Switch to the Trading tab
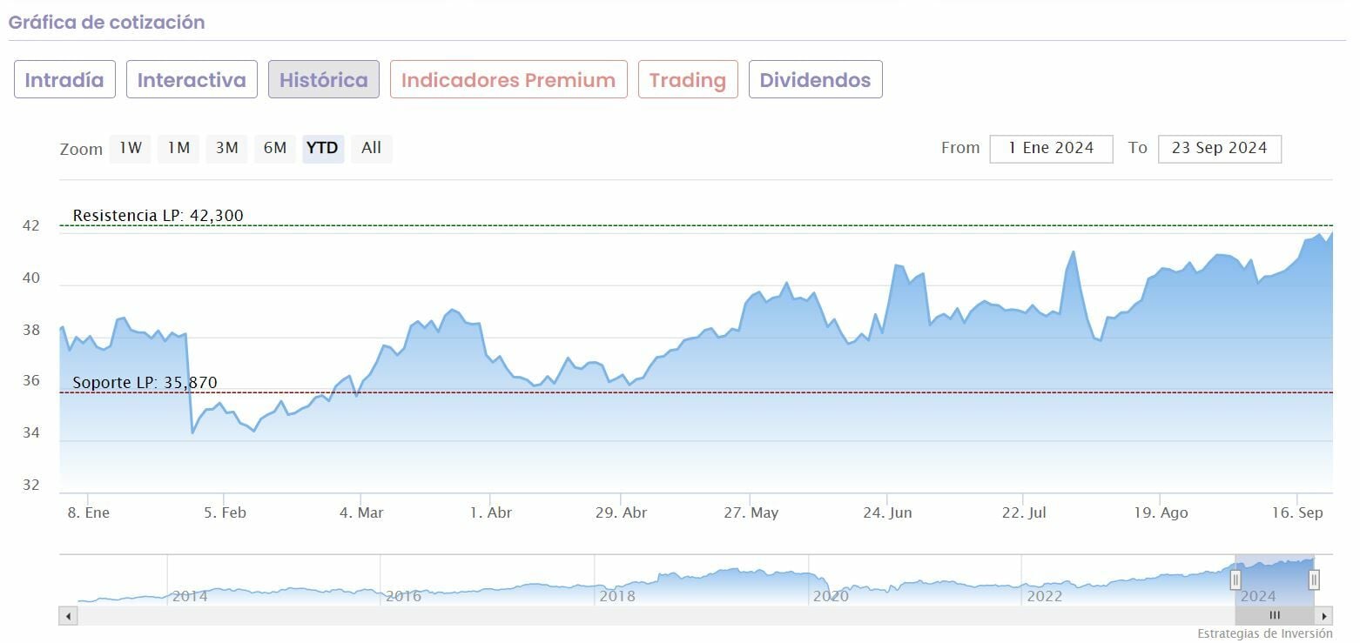 (x=687, y=80)
